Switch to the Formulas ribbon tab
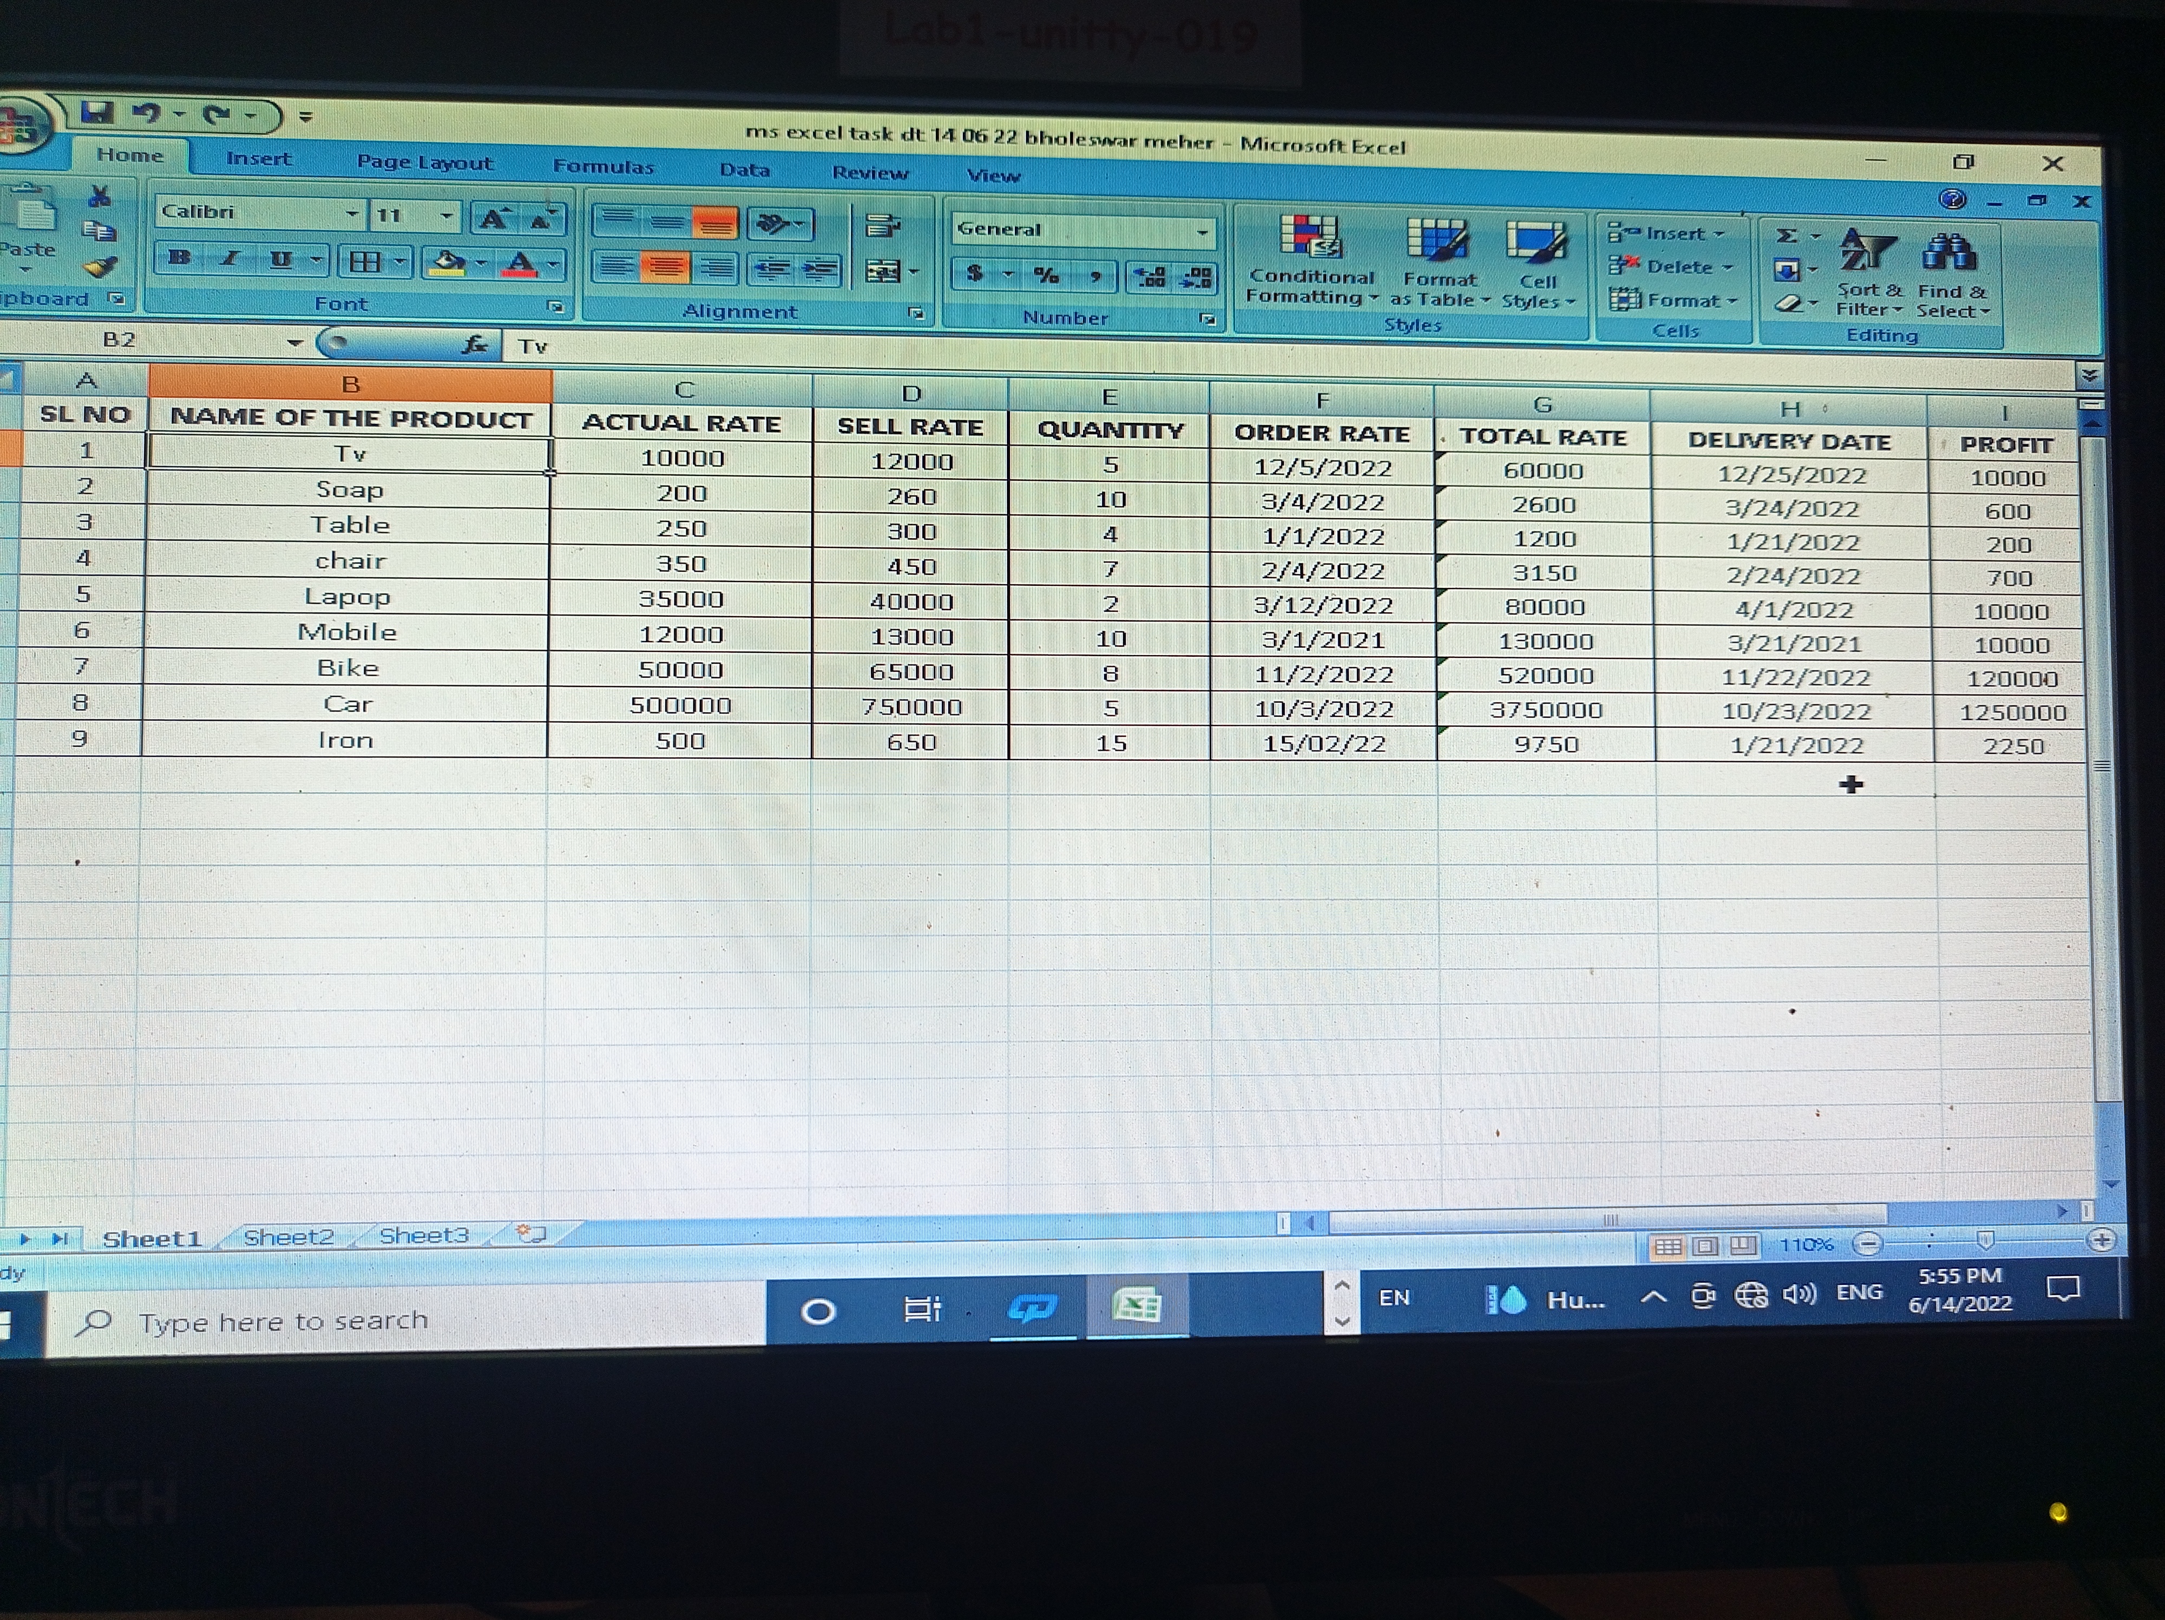 (603, 166)
